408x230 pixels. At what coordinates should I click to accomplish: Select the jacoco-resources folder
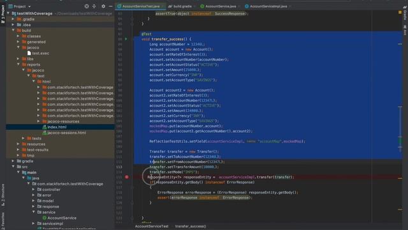pyautogui.click(x=61, y=121)
